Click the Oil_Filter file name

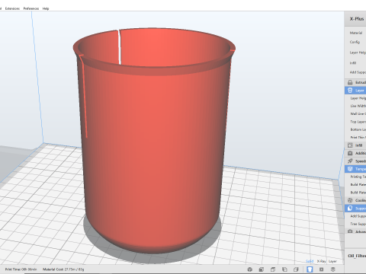(357, 256)
